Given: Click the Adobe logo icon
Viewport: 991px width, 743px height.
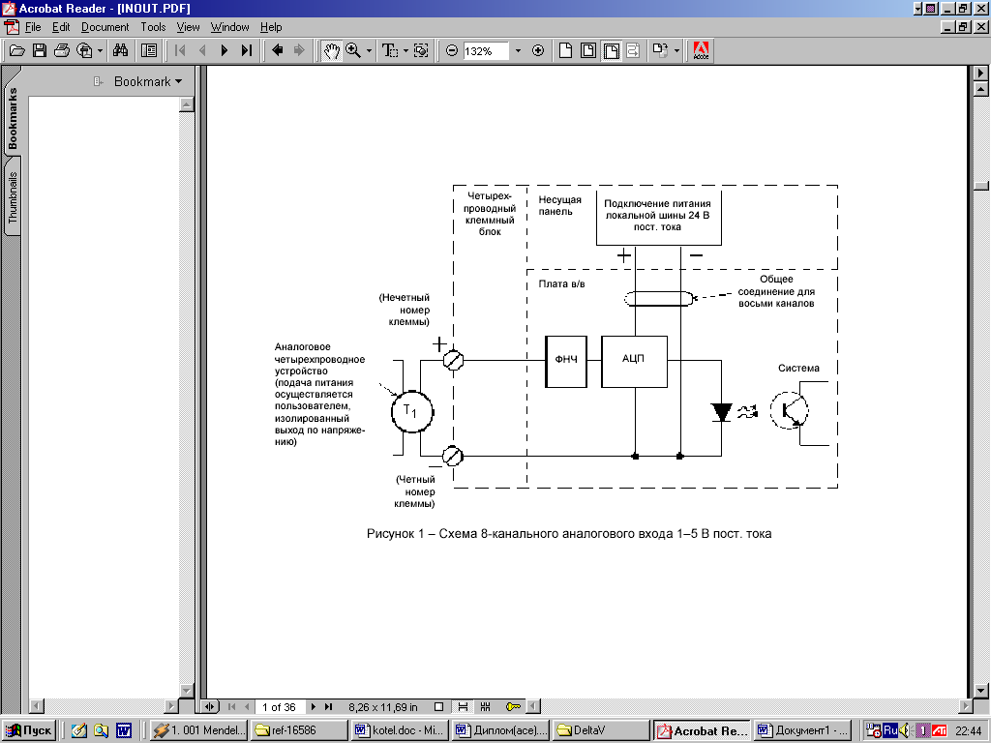Looking at the screenshot, I should tap(702, 50).
